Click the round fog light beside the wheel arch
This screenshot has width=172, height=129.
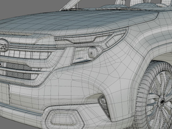pos(103,101)
